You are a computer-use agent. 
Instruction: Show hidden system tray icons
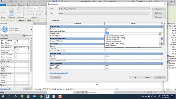pos(143,97)
